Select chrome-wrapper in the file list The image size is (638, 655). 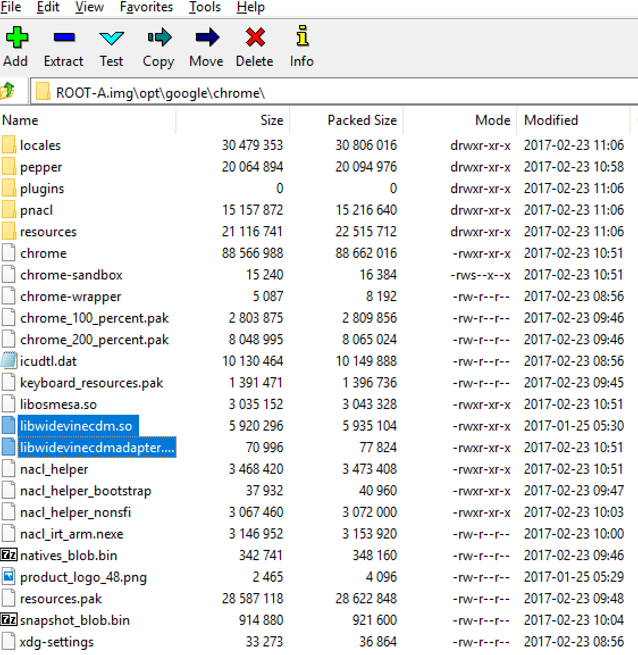tap(70, 297)
